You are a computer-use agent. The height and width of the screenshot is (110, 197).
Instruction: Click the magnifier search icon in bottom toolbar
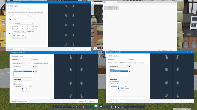click(x=73, y=107)
